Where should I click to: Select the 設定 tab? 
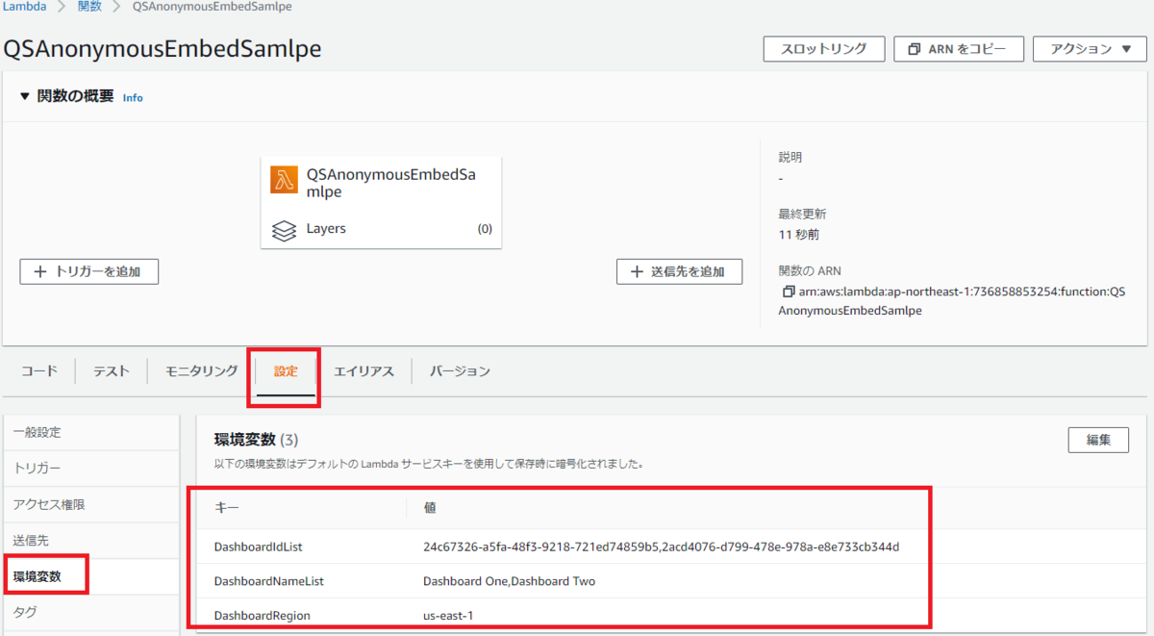click(286, 371)
